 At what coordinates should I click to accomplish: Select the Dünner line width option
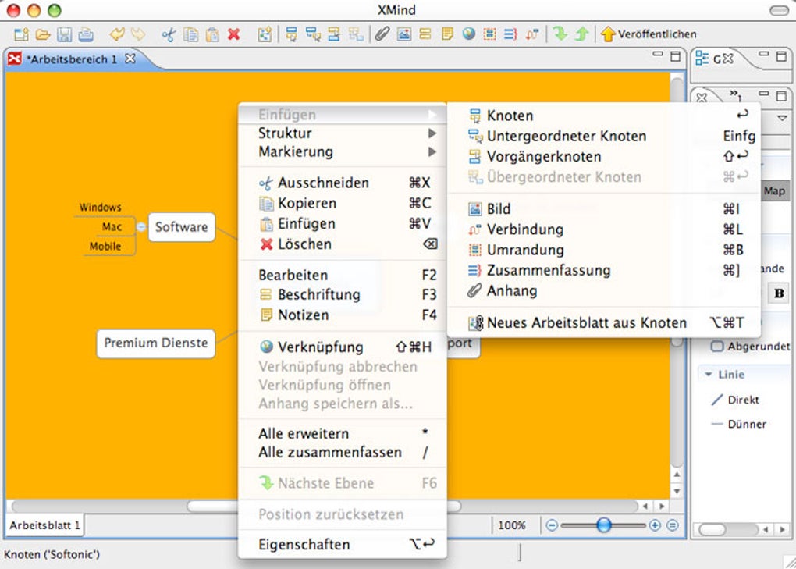coord(738,424)
